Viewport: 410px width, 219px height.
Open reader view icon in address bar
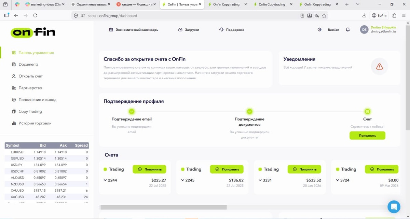302,15
